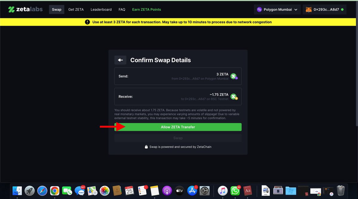Open Trash from the dock
The width and height of the screenshot is (358, 199).
coord(341,190)
